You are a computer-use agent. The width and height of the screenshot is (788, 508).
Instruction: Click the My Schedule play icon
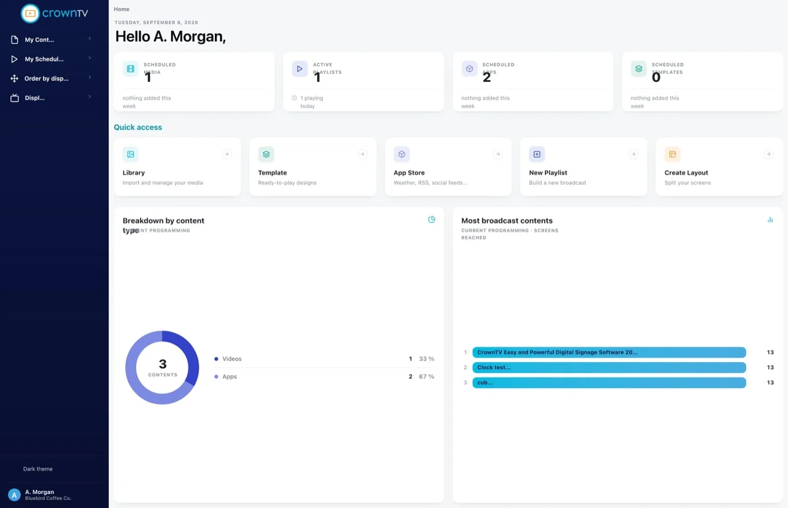[15, 59]
